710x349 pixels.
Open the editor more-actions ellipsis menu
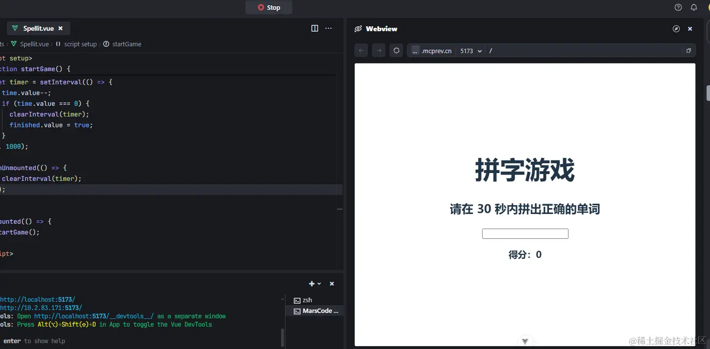pyautogui.click(x=328, y=28)
